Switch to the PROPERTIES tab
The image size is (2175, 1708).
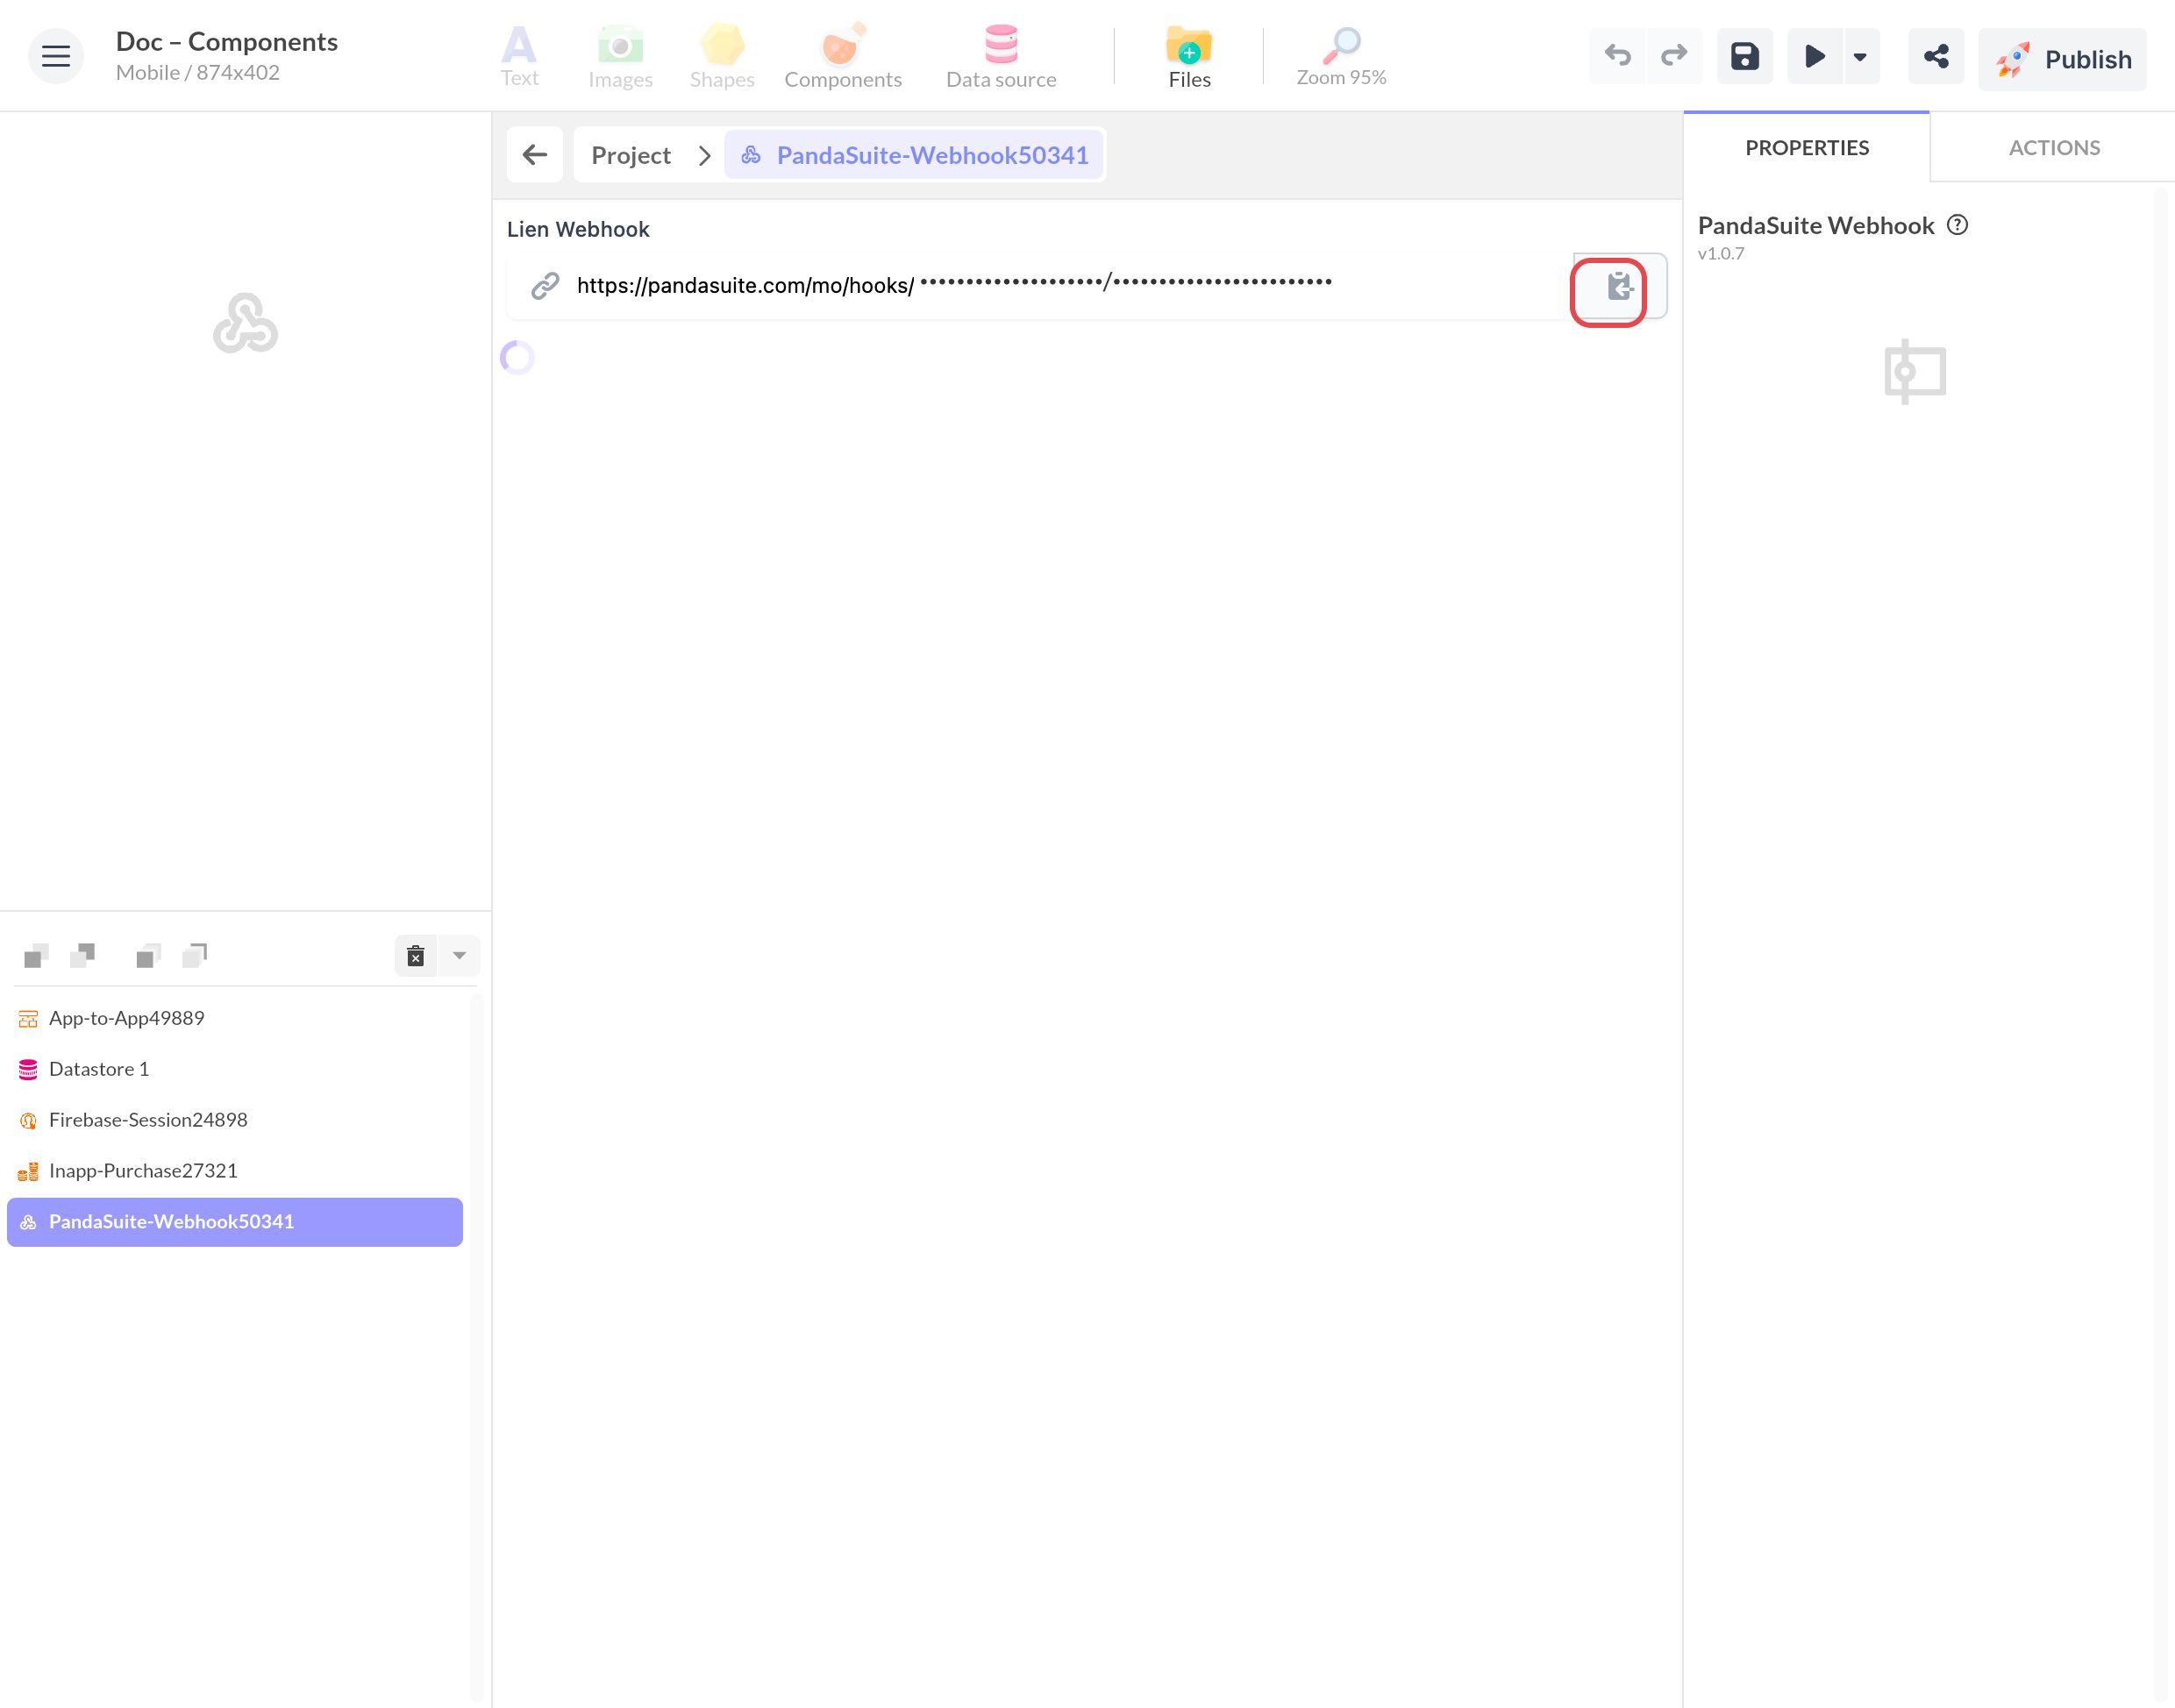click(x=1807, y=147)
